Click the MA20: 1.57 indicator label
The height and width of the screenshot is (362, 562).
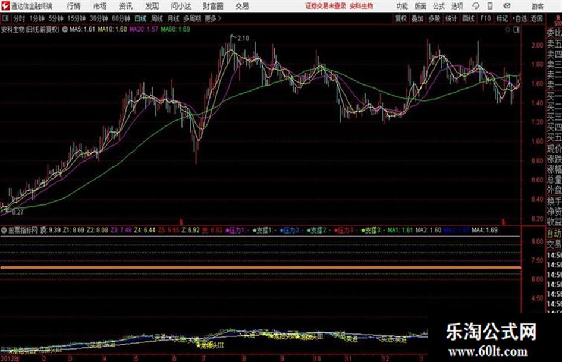click(x=144, y=29)
